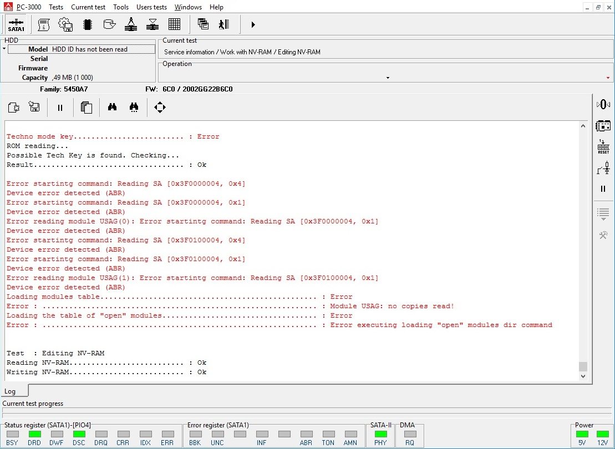Open the Tools menu
615x449 pixels.
click(121, 7)
